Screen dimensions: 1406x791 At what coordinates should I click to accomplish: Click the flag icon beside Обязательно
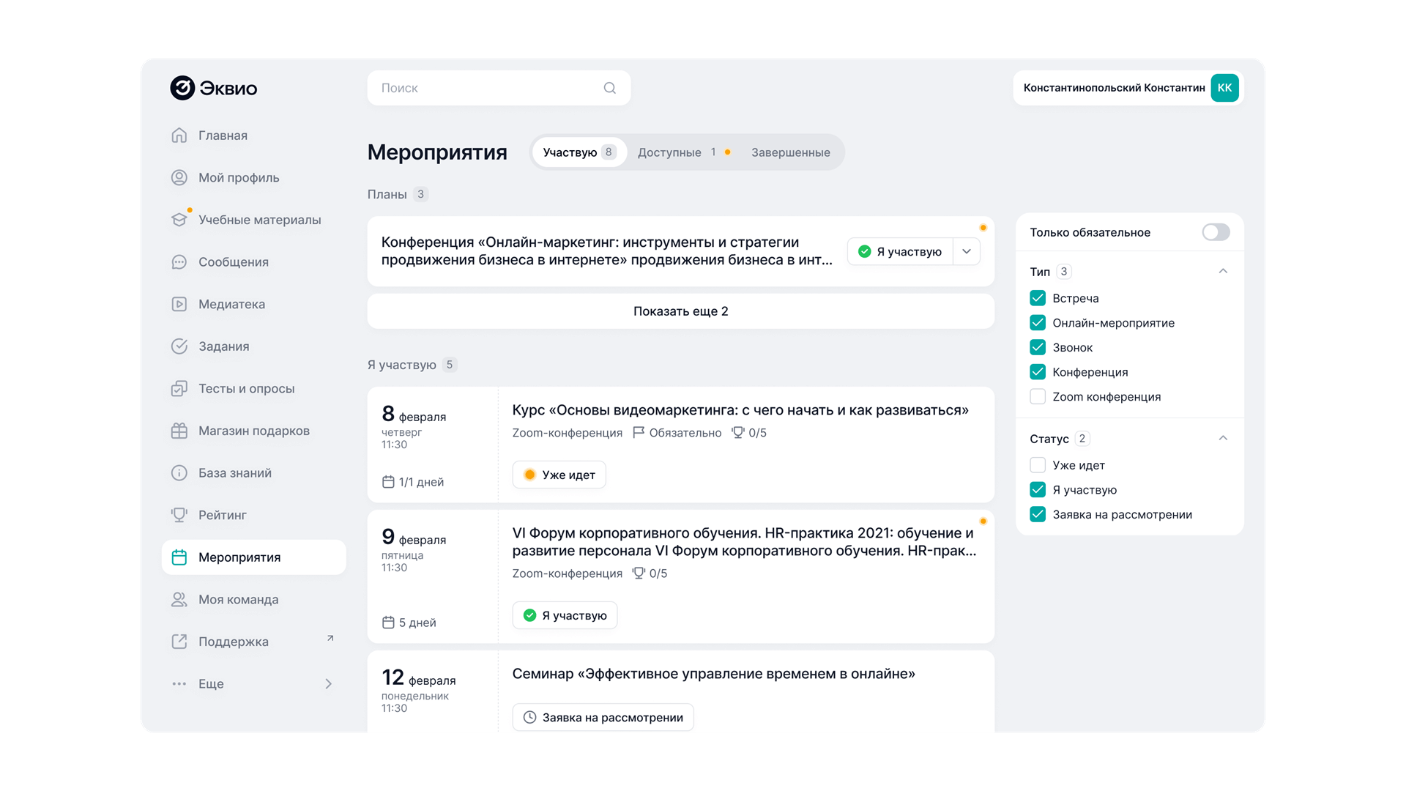pyautogui.click(x=639, y=433)
